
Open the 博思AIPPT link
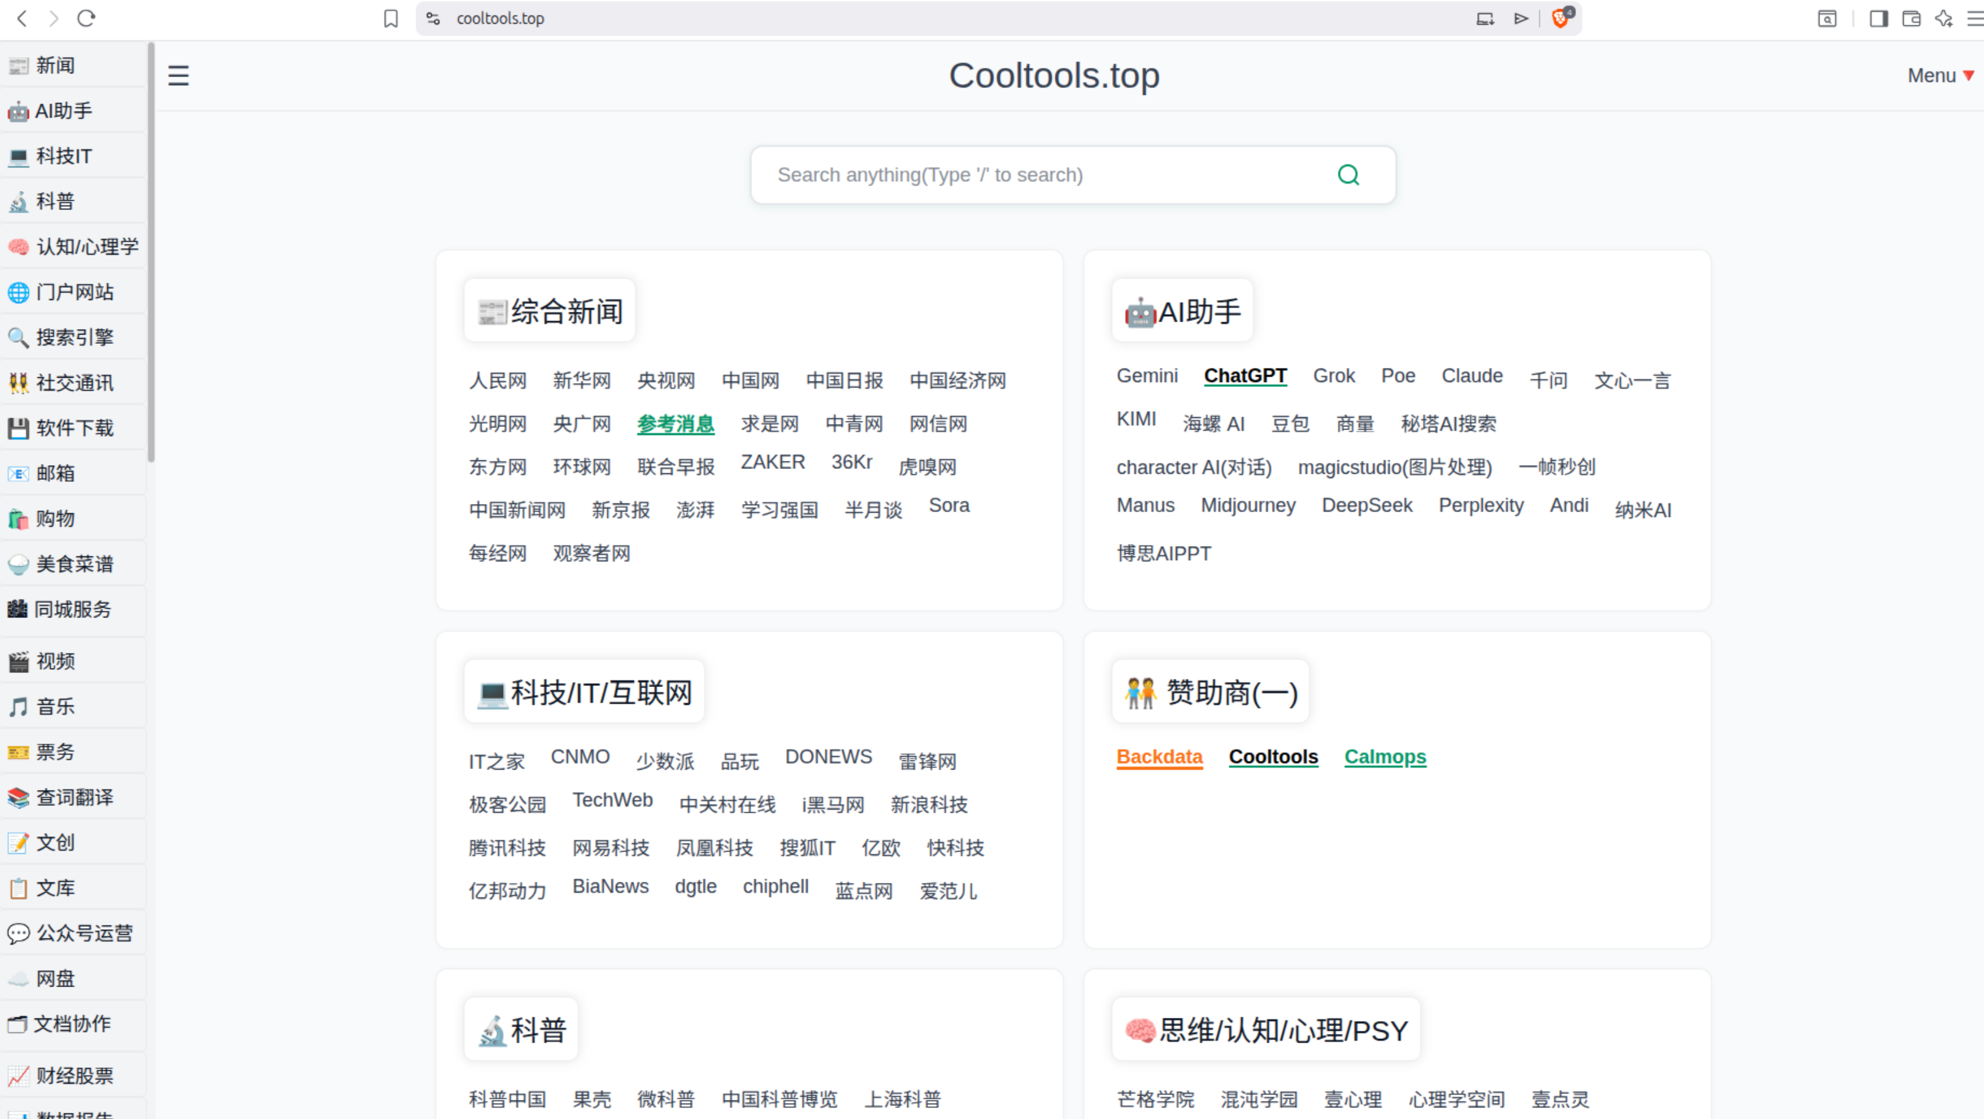pyautogui.click(x=1164, y=553)
